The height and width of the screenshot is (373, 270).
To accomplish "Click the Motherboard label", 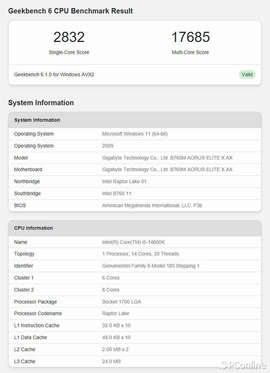I will click(x=28, y=169).
